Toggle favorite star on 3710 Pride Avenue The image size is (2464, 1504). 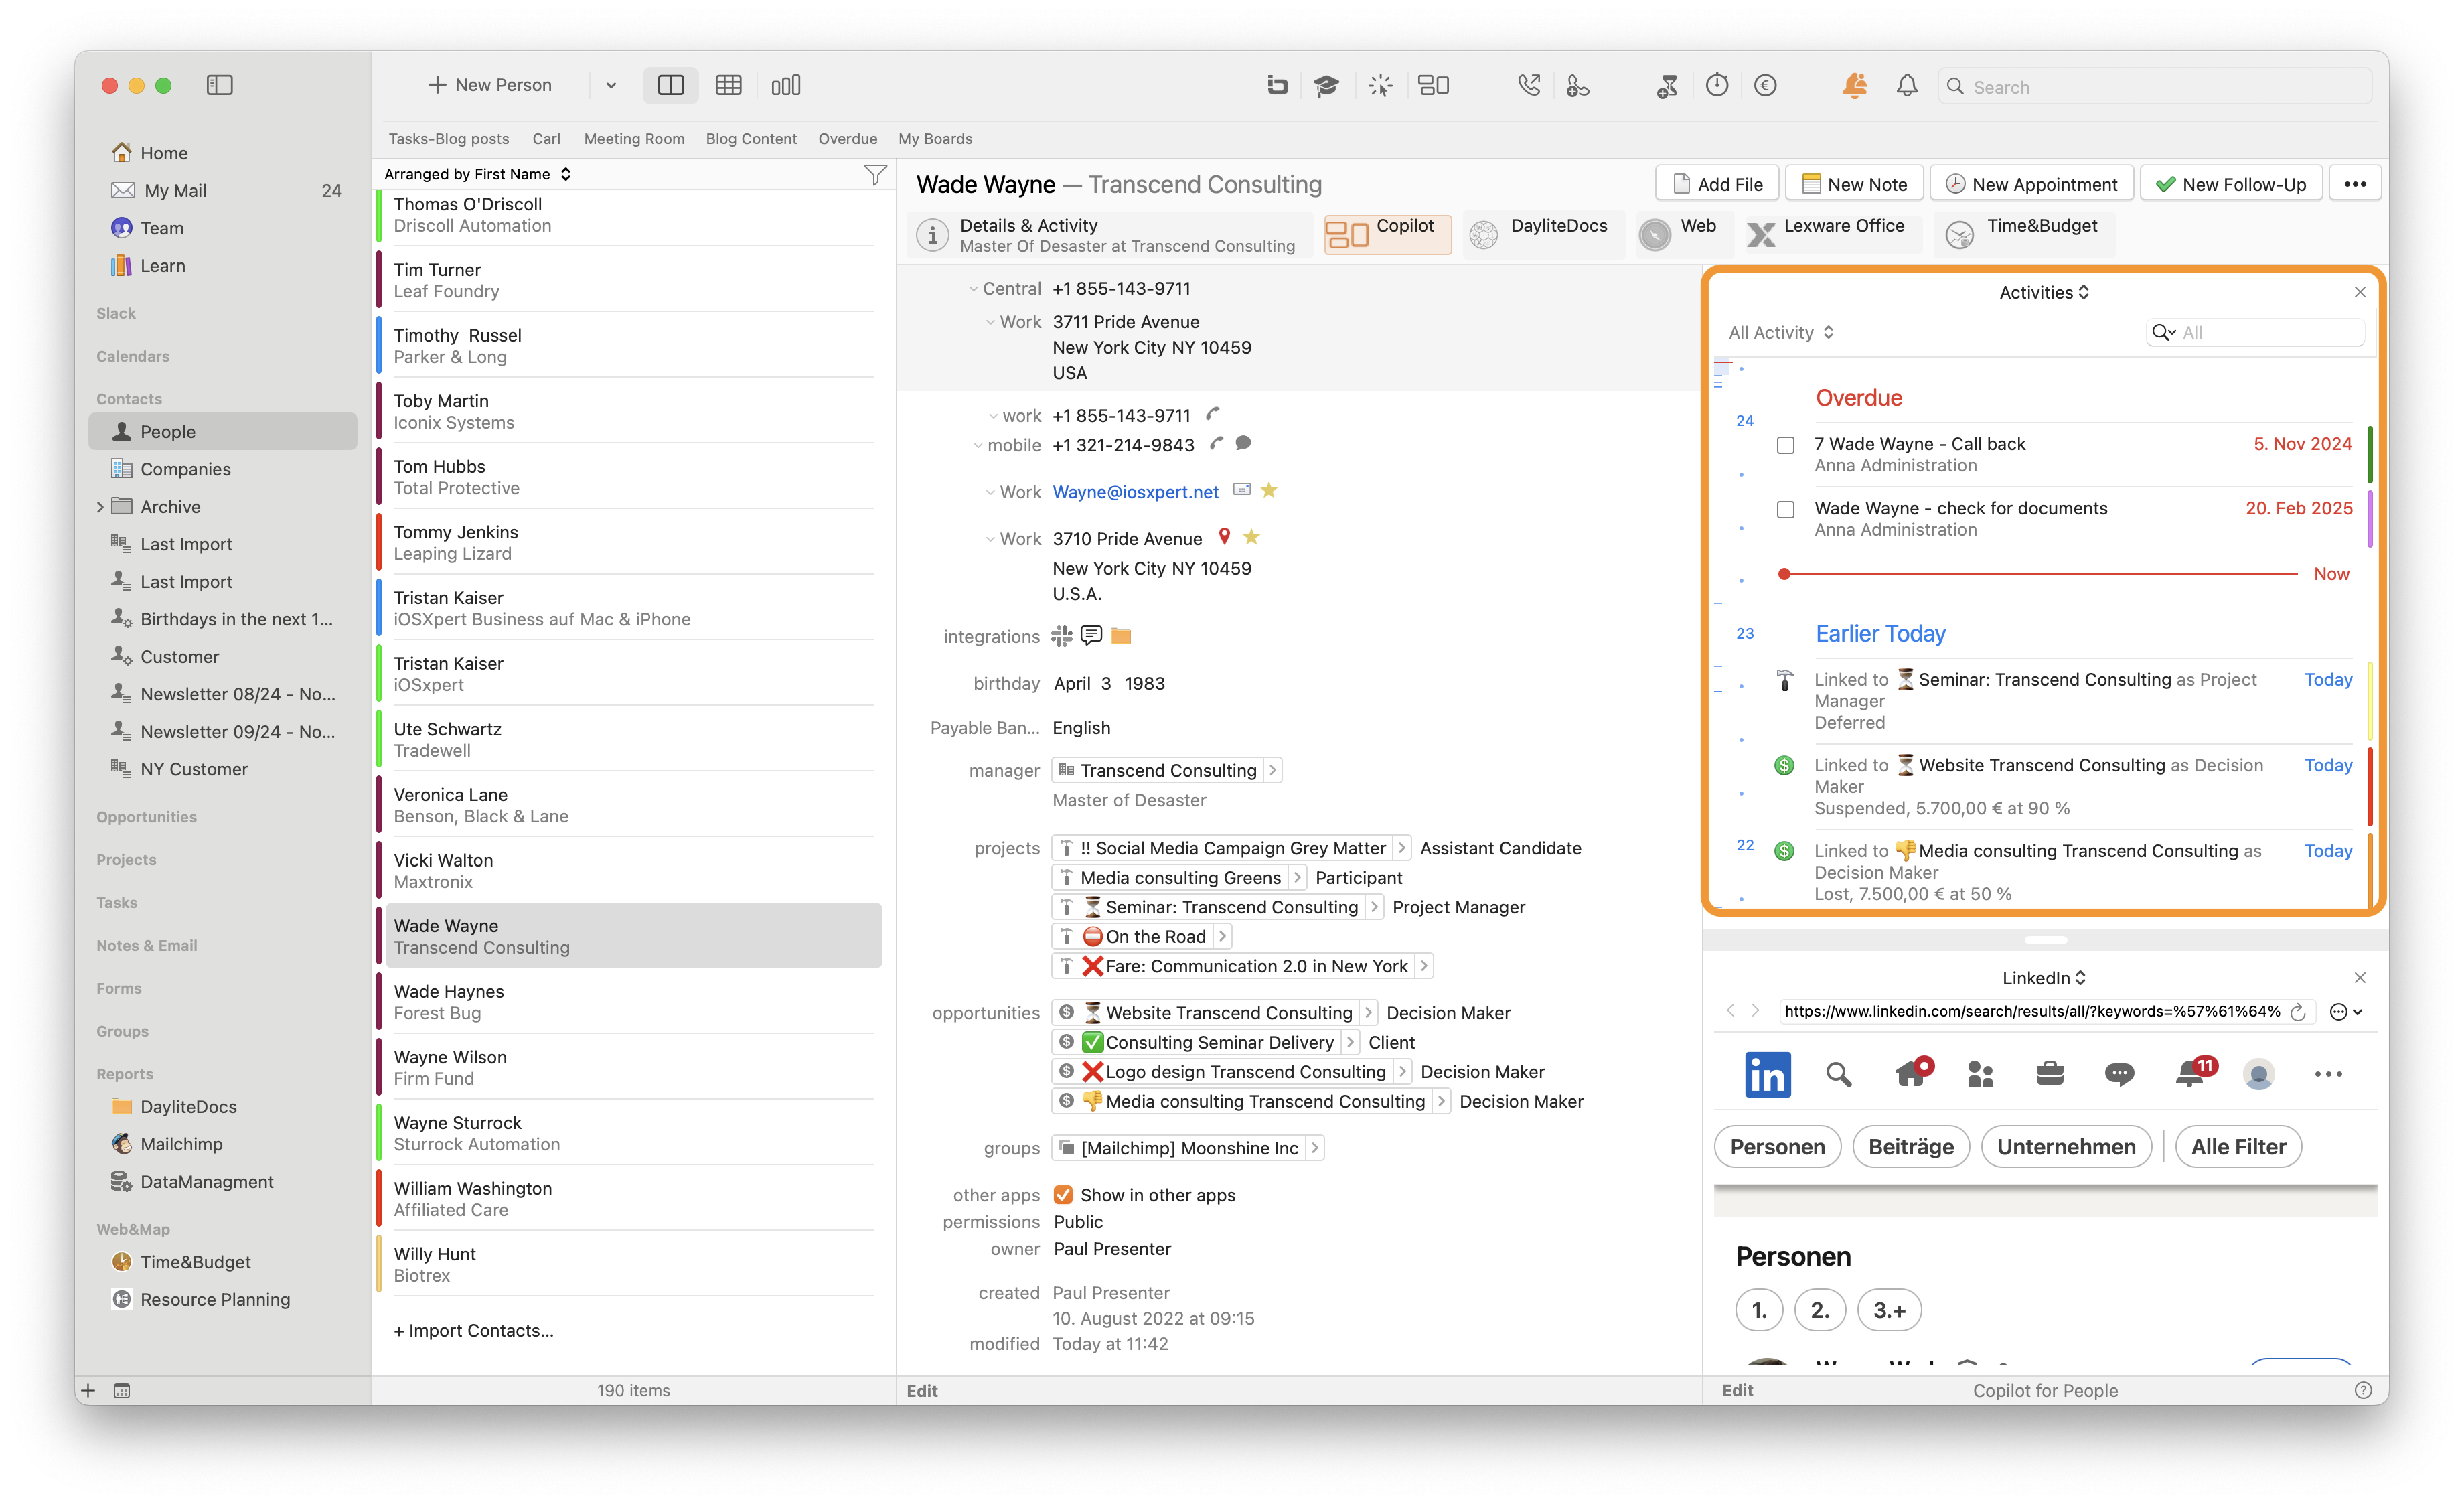1251,537
